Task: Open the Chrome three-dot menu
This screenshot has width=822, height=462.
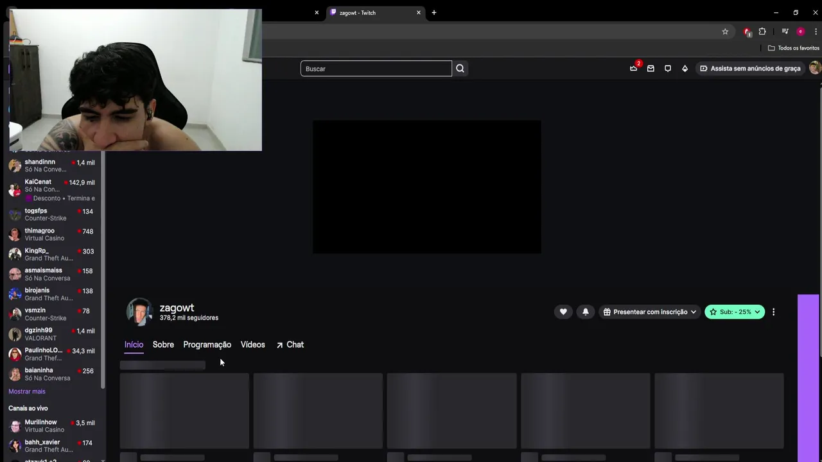Action: click(816, 31)
